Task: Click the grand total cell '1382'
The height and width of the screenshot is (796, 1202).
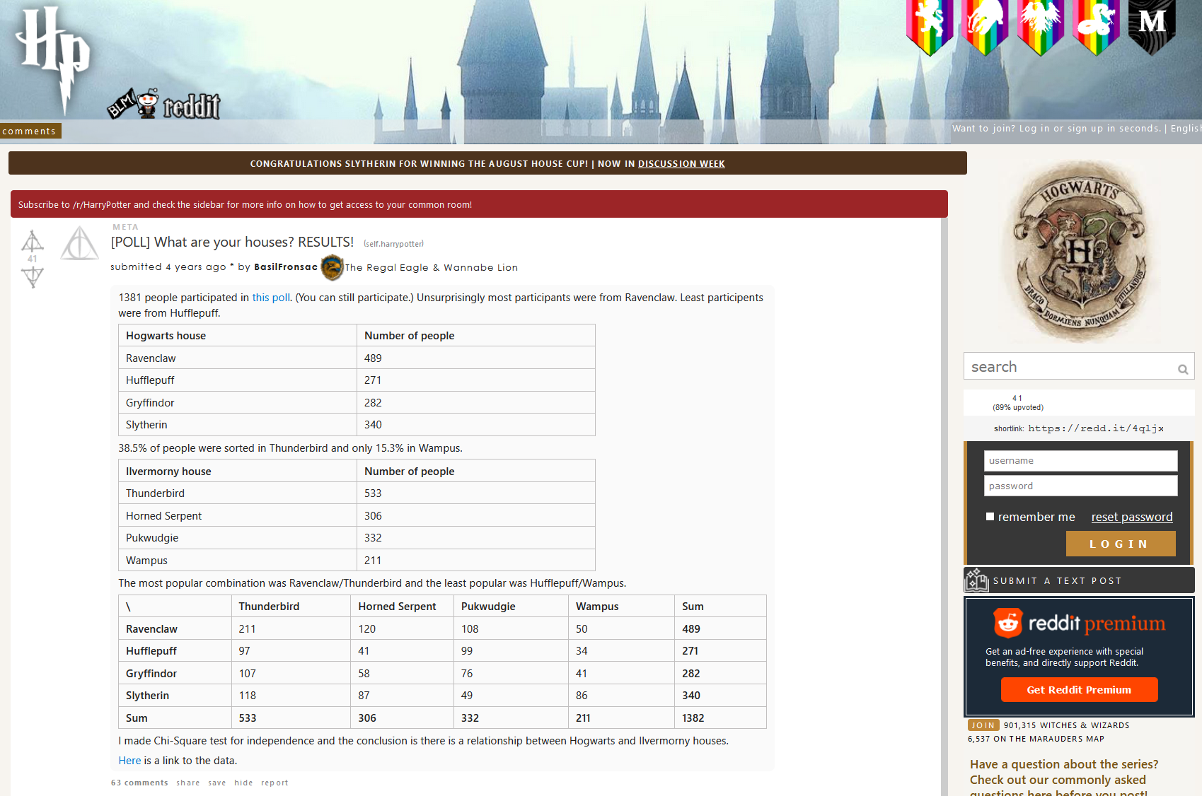Action: [720, 718]
